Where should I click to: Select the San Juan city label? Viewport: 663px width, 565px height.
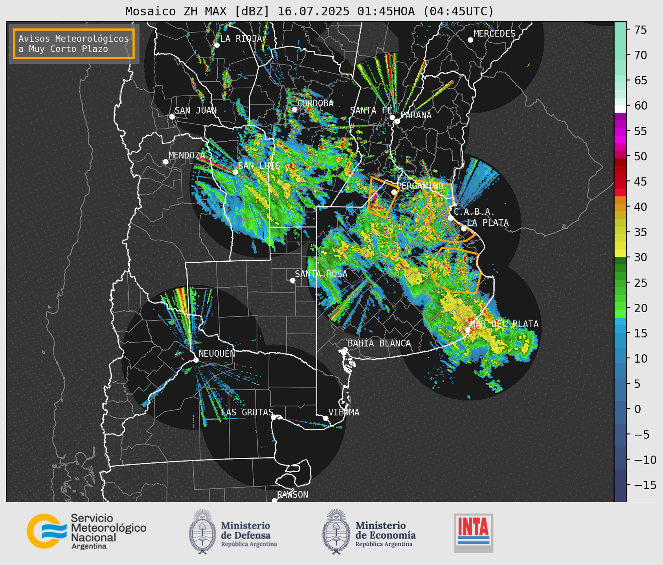(195, 110)
